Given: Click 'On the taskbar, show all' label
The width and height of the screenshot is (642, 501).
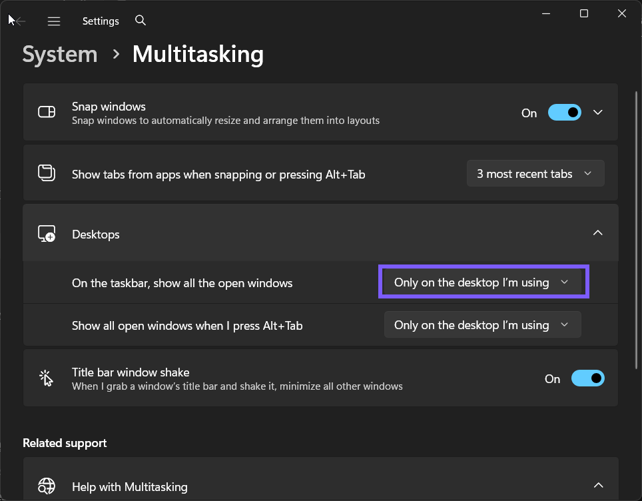Looking at the screenshot, I should coord(182,283).
